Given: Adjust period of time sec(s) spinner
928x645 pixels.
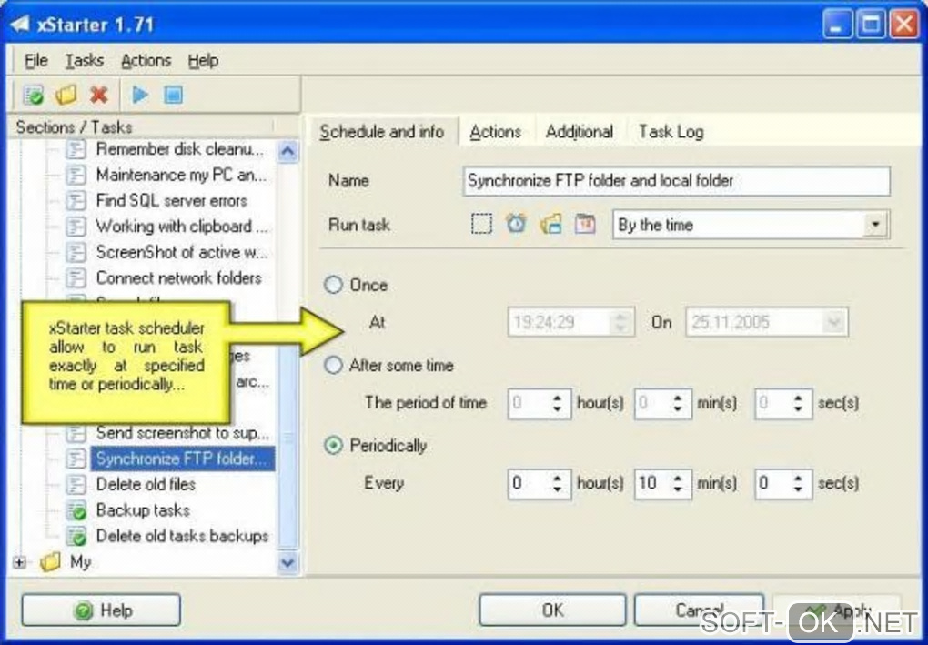Looking at the screenshot, I should [798, 404].
